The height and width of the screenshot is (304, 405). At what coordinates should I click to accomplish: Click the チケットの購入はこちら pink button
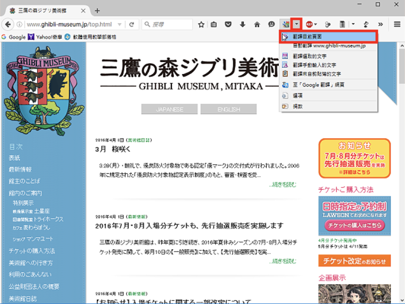pos(354,225)
